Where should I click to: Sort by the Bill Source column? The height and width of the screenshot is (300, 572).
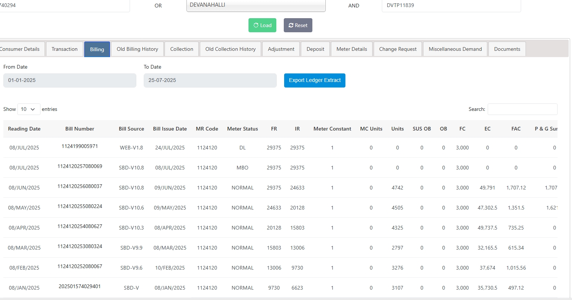coord(131,129)
